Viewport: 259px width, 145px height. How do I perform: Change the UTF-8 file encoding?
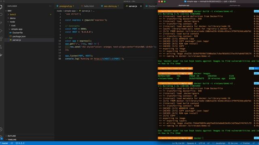point(202,143)
